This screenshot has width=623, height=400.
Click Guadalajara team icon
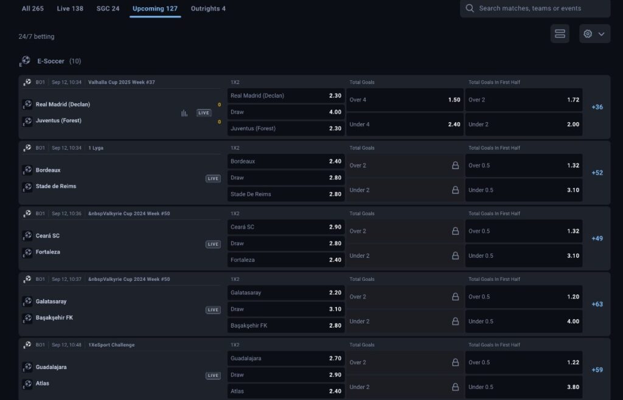point(27,367)
